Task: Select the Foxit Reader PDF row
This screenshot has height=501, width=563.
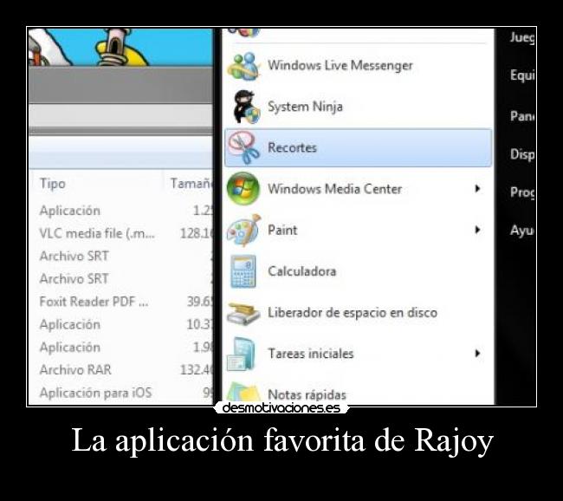Action: tap(122, 302)
